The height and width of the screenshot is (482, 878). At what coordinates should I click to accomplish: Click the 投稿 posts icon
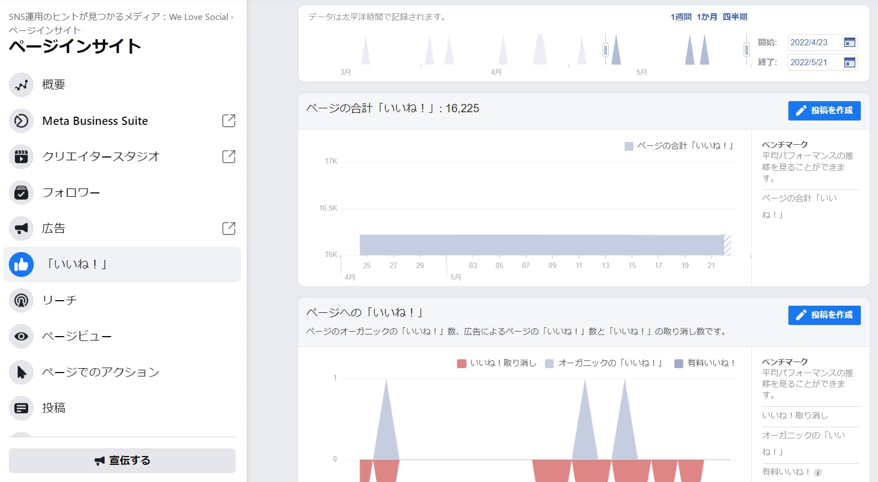[21, 408]
